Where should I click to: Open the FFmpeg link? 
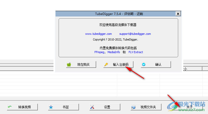(99, 52)
